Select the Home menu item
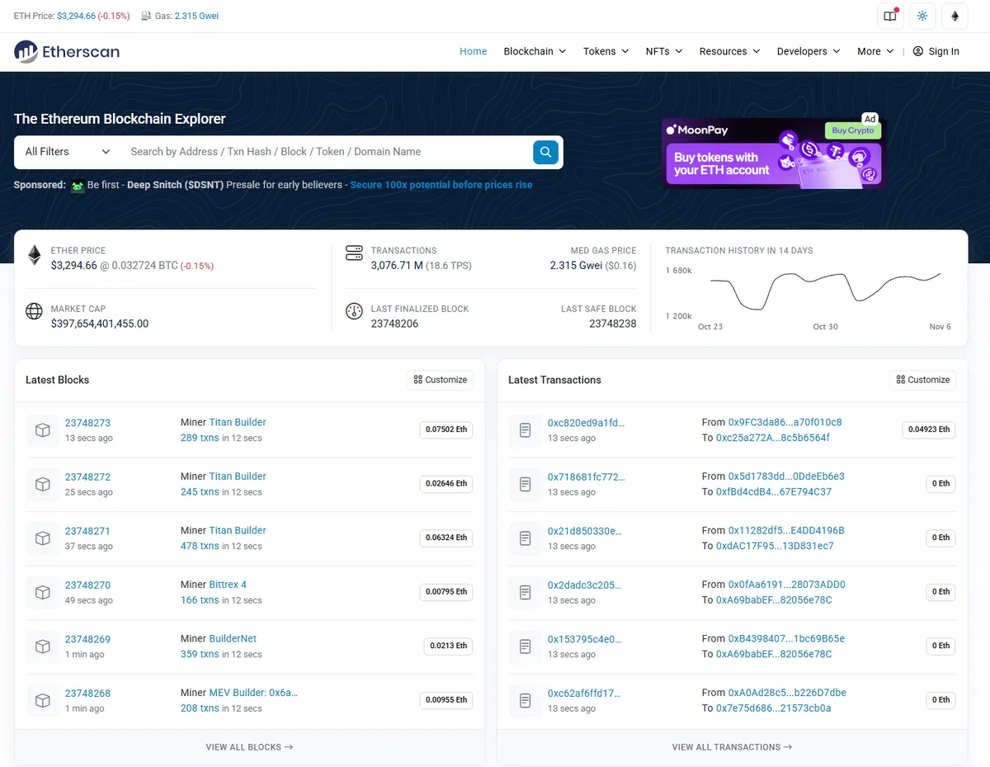 pos(473,51)
